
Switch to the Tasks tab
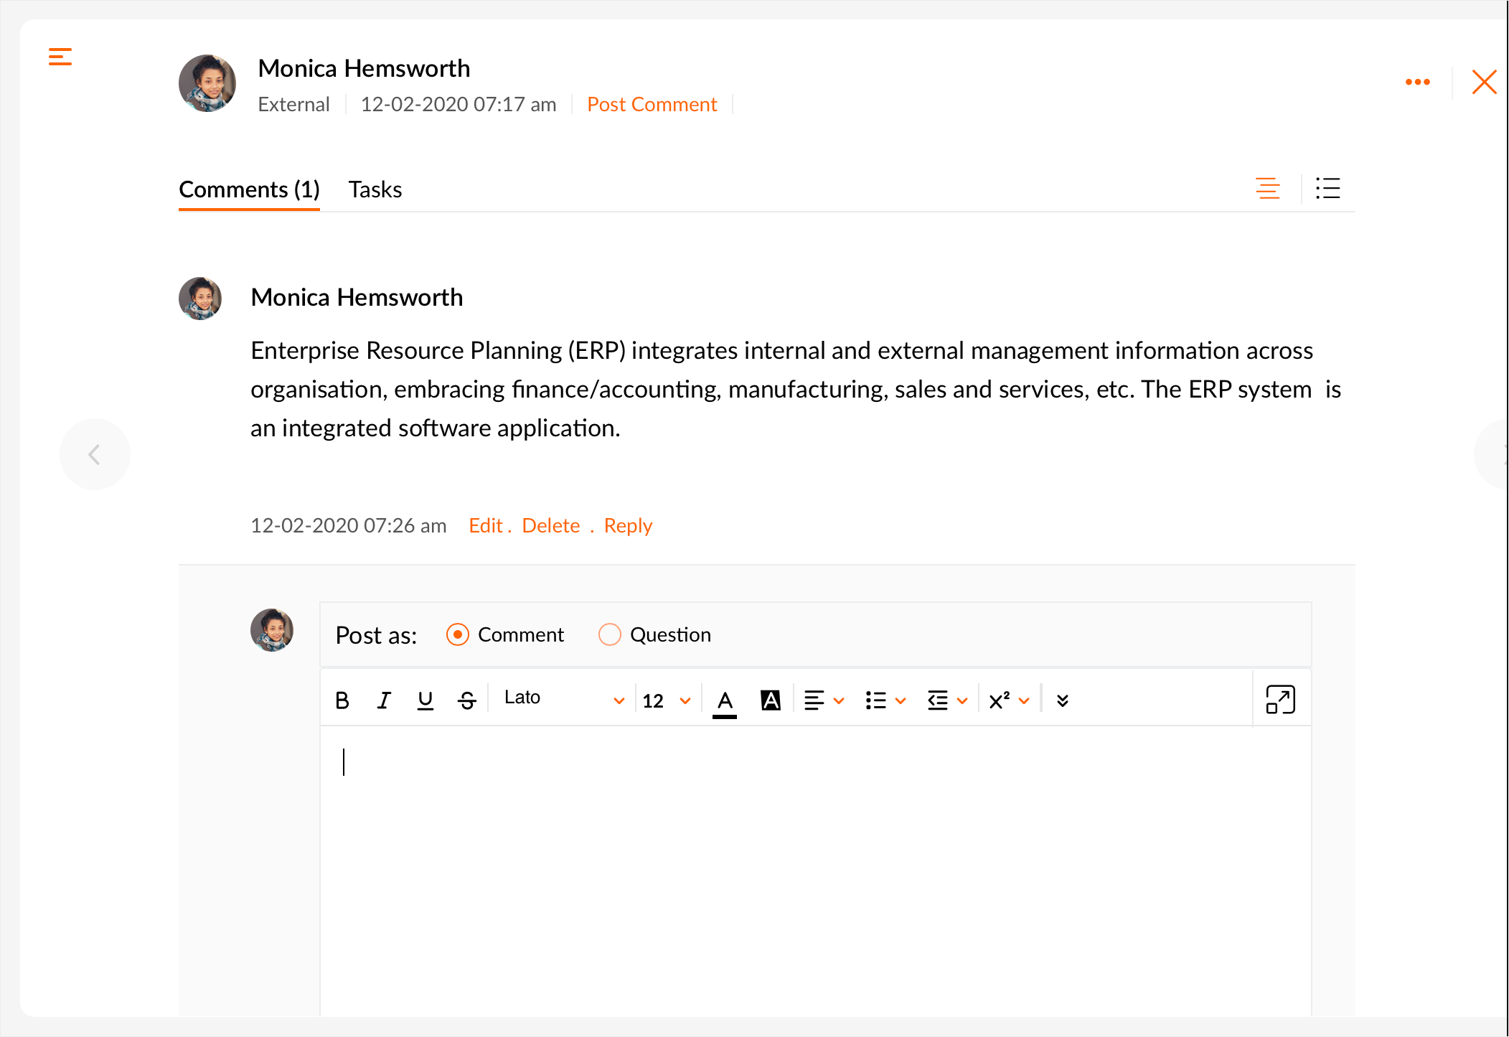click(375, 189)
